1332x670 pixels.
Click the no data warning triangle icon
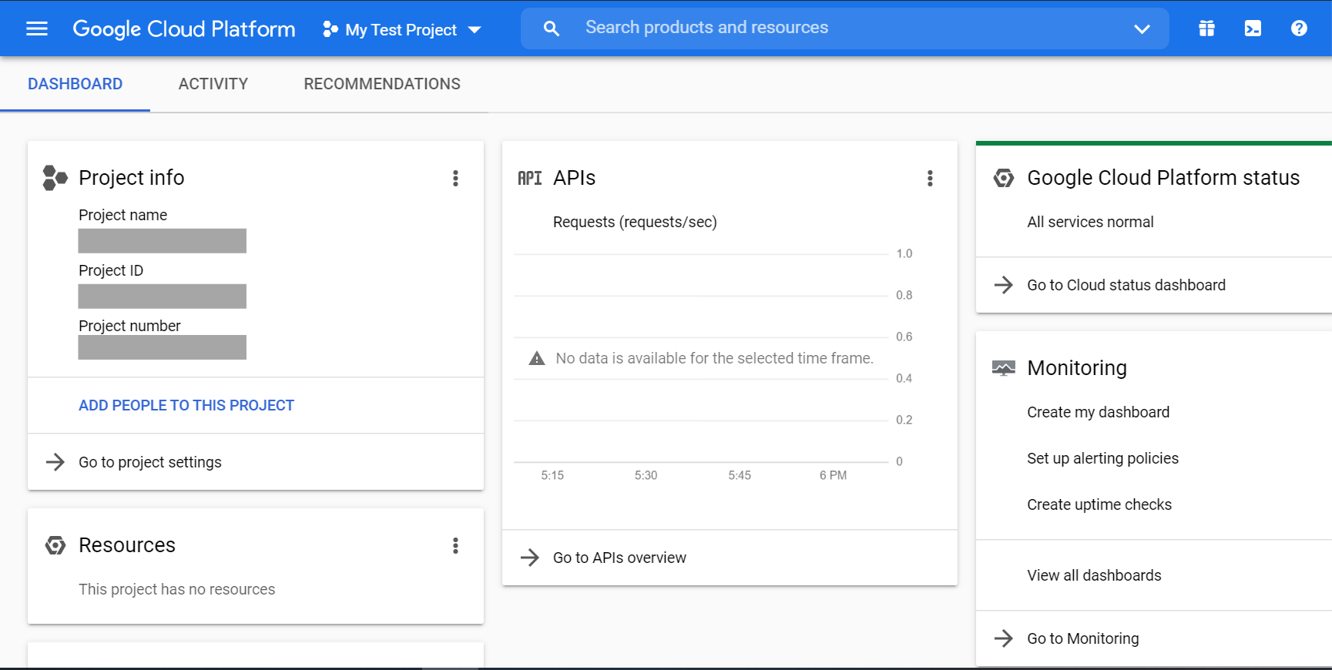point(537,358)
